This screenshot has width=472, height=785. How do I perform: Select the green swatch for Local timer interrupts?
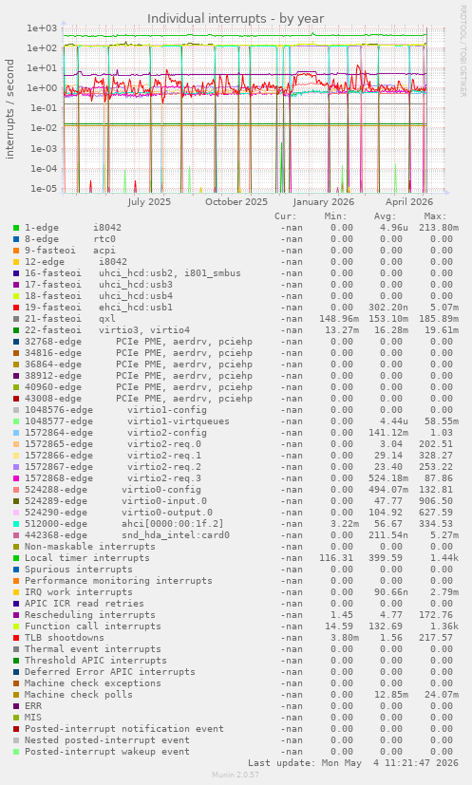[16, 558]
